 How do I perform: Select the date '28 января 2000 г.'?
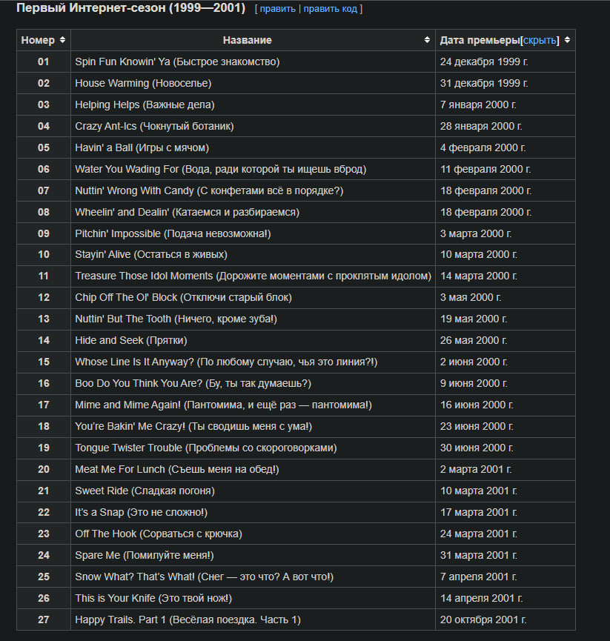(x=481, y=126)
